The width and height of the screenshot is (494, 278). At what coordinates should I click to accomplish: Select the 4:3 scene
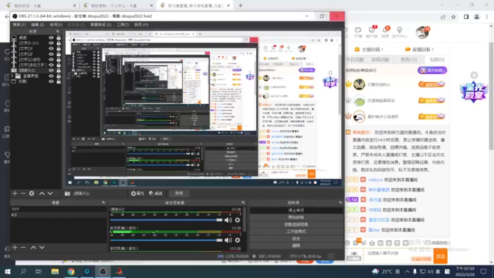tap(59, 215)
